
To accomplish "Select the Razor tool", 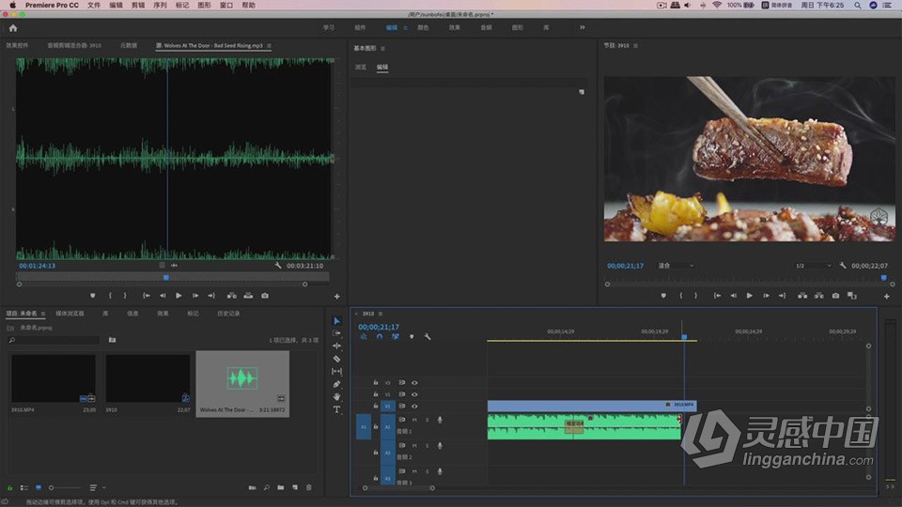I will pyautogui.click(x=336, y=359).
